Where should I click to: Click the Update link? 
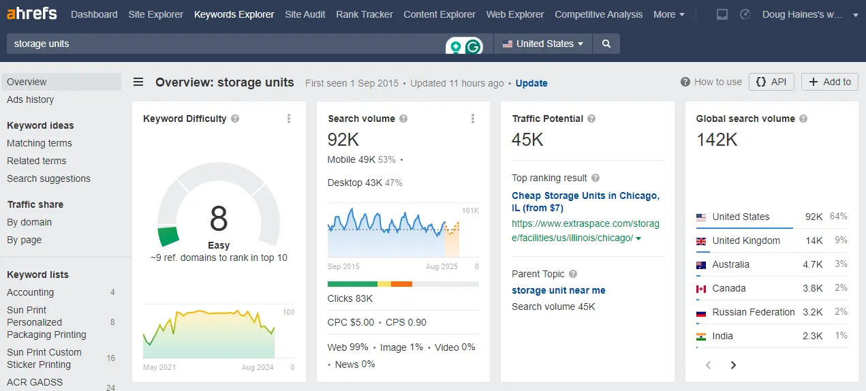pos(531,83)
